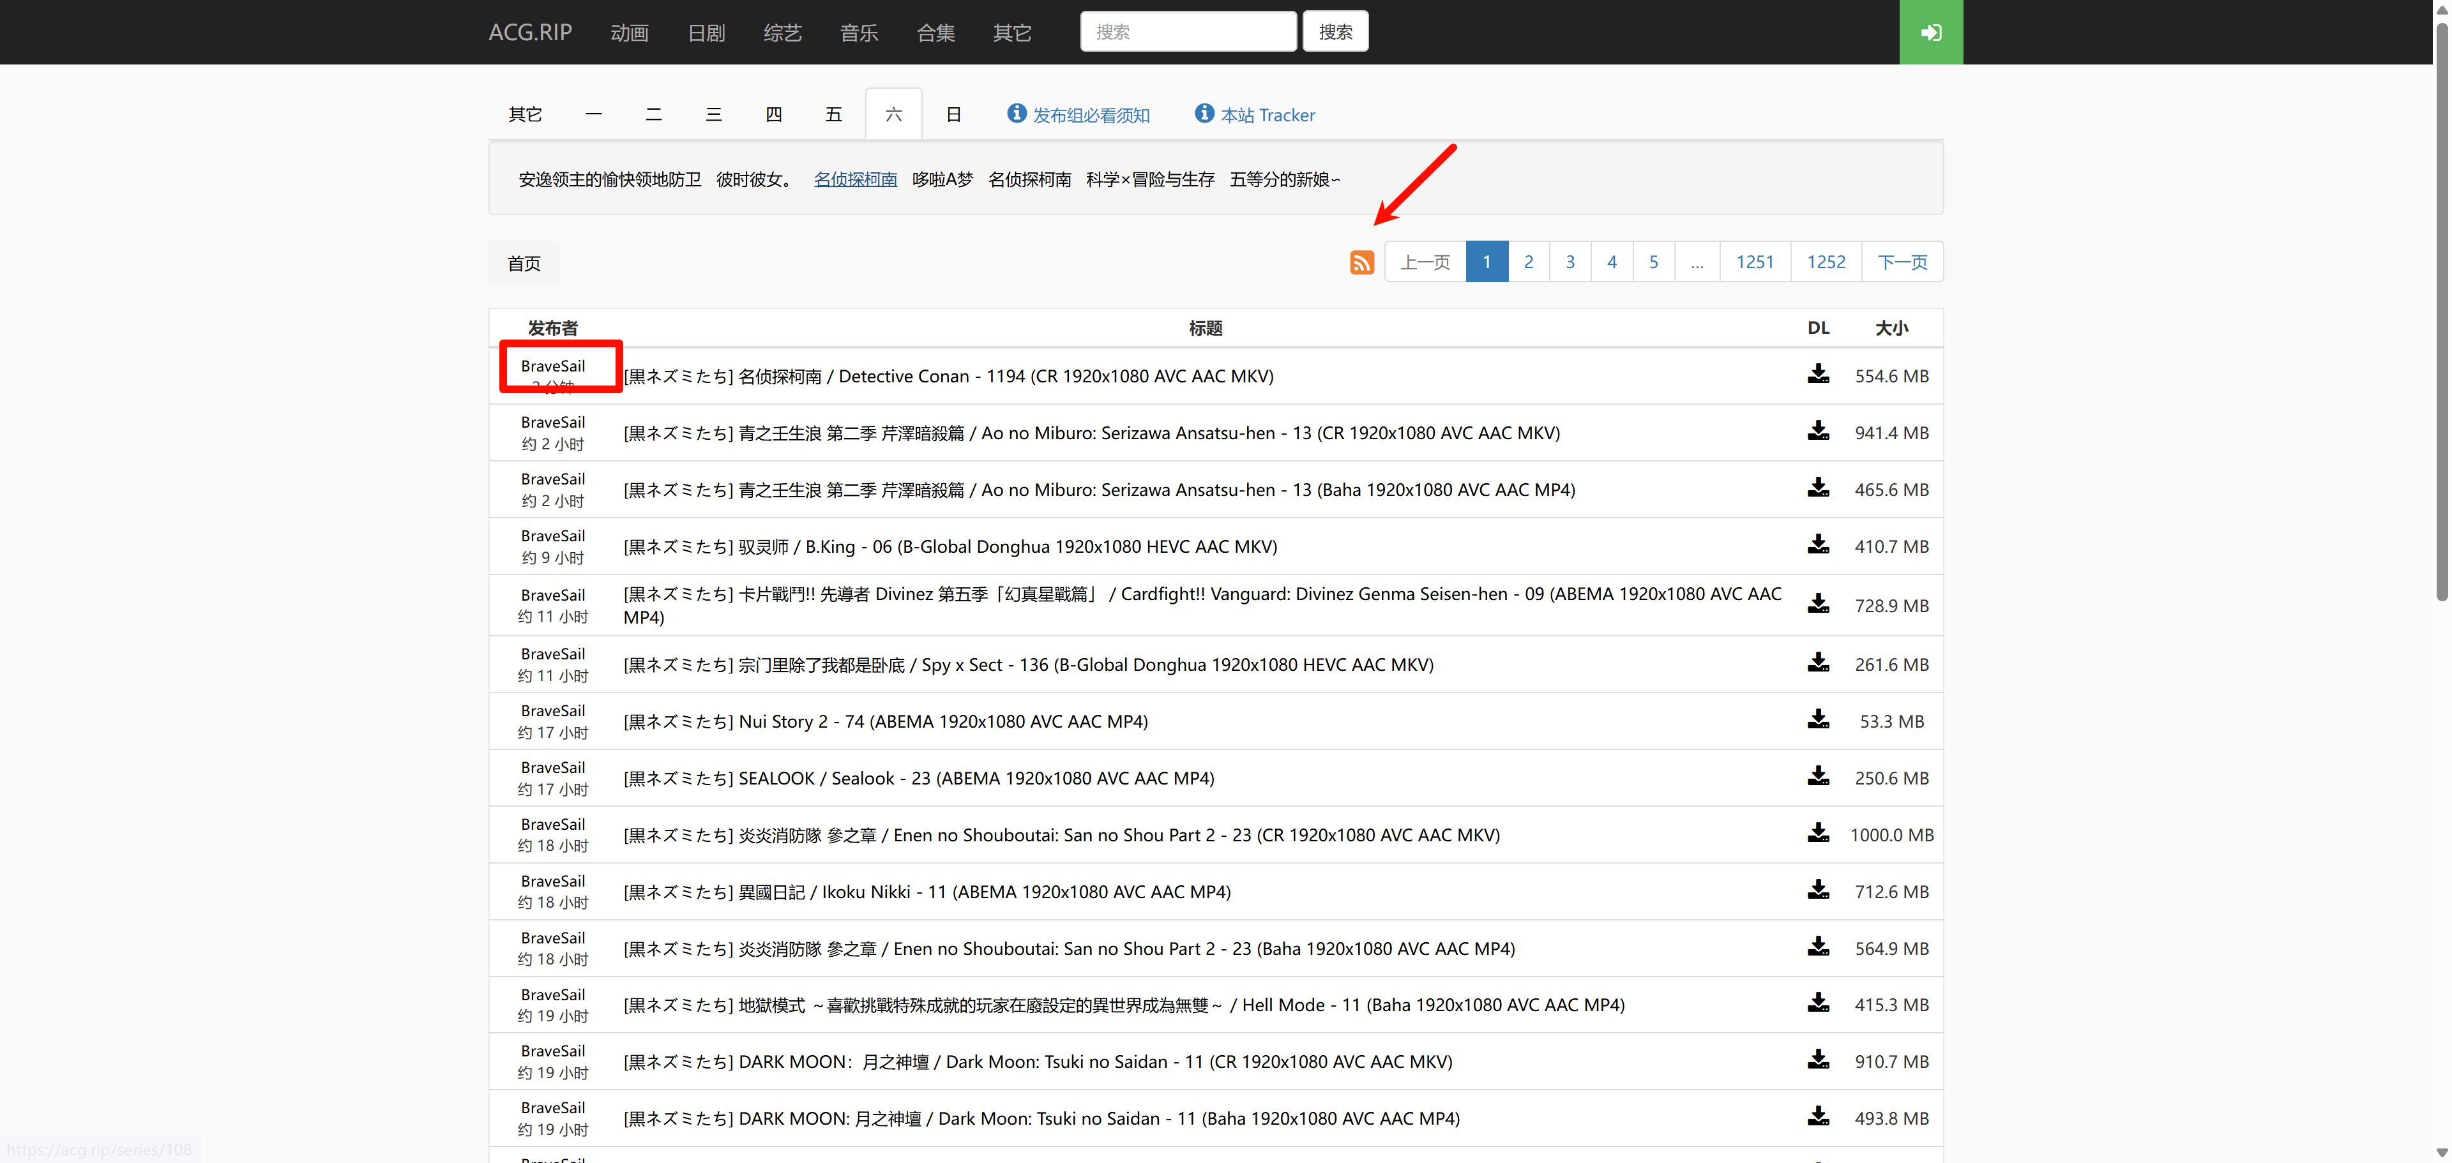Download the Ikoku Nikki 11 torrent
The image size is (2452, 1163).
point(1817,890)
